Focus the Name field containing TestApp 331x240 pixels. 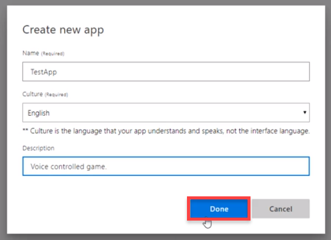166,72
